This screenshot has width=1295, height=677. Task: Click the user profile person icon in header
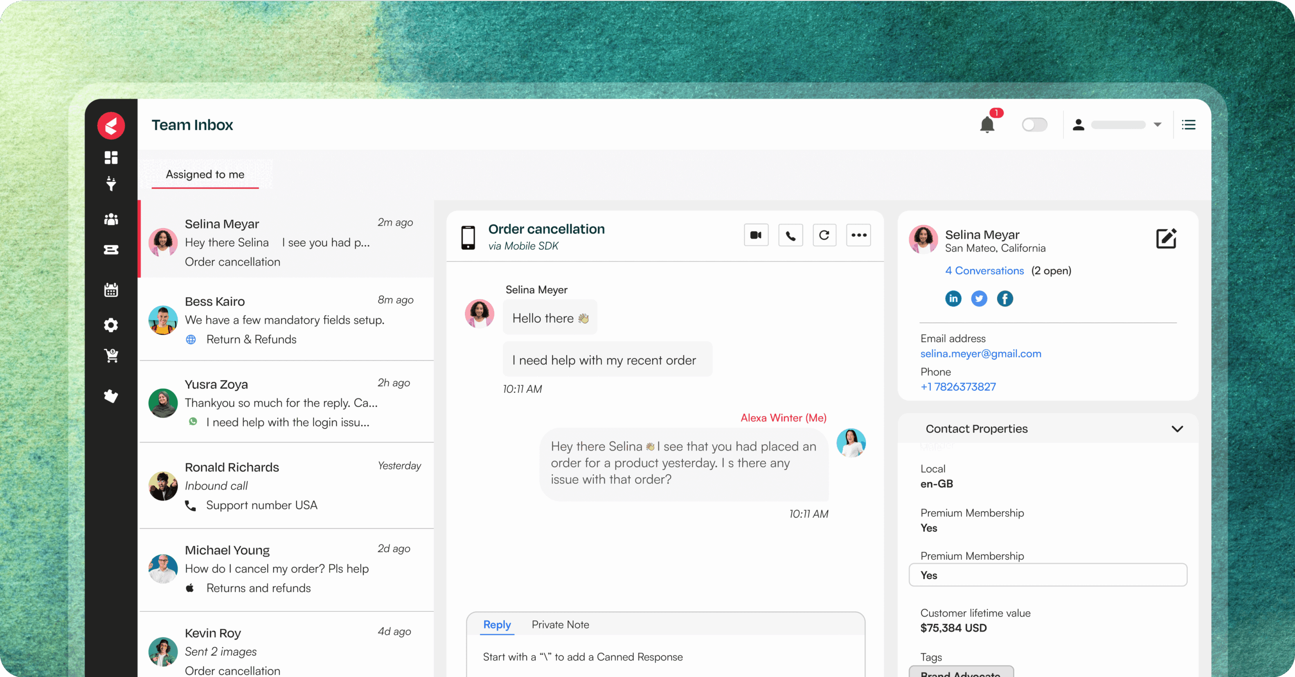1078,125
